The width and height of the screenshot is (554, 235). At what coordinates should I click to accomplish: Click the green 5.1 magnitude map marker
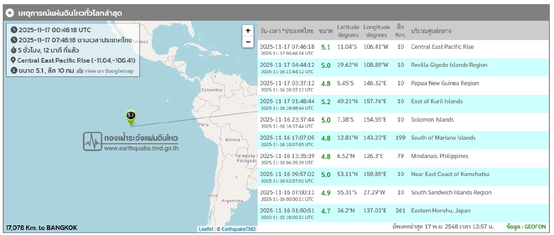(x=131, y=117)
